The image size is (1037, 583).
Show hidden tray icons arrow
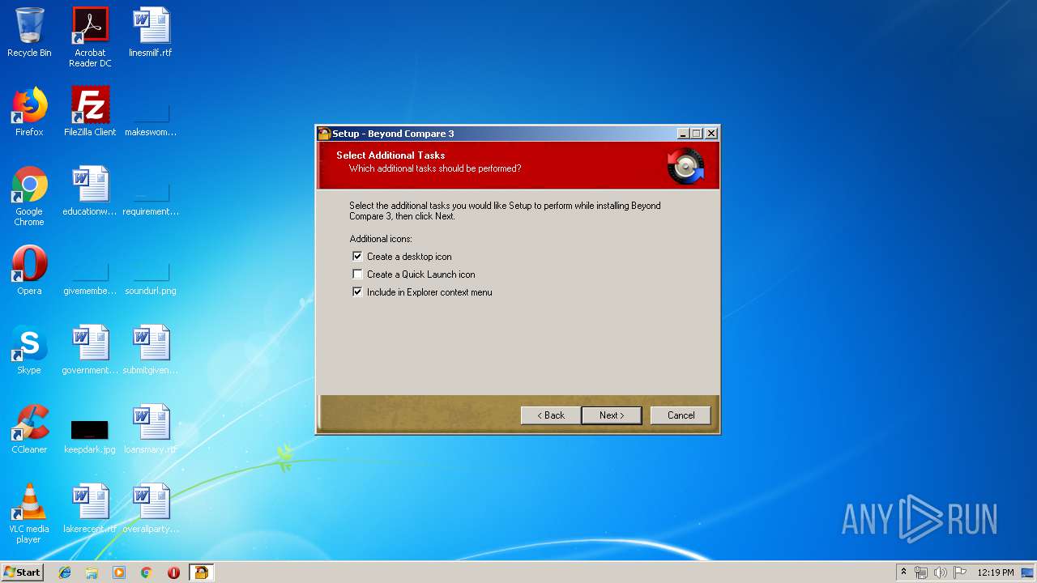click(903, 572)
